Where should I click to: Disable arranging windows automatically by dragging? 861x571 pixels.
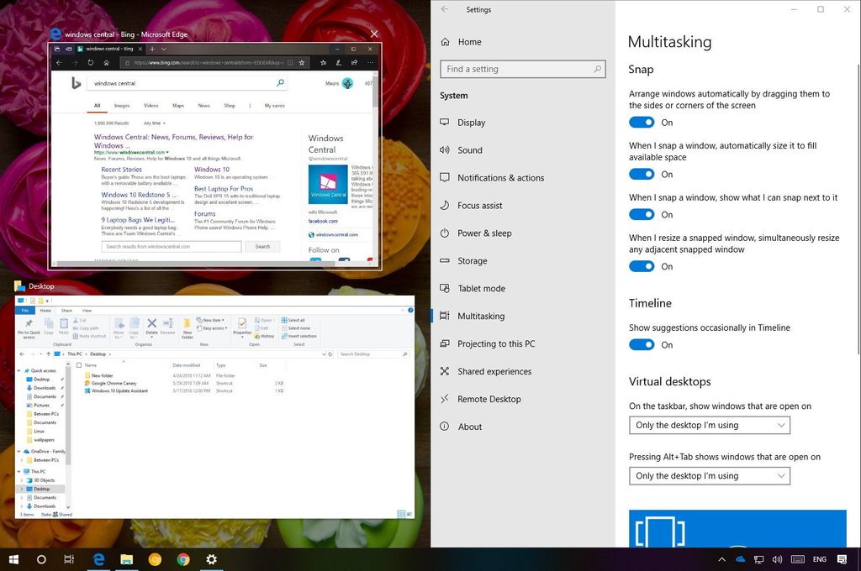642,122
